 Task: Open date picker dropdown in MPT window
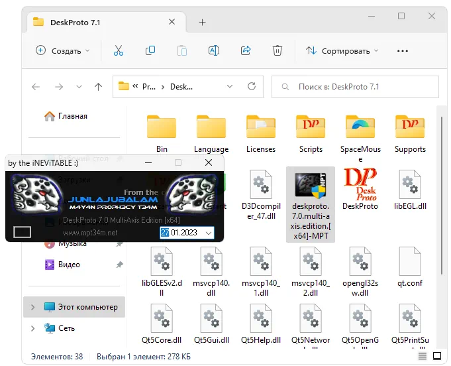pos(209,233)
